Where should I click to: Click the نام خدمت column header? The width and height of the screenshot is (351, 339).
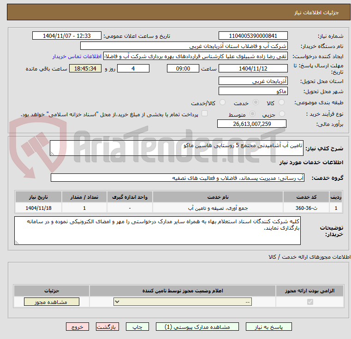click(x=218, y=197)
